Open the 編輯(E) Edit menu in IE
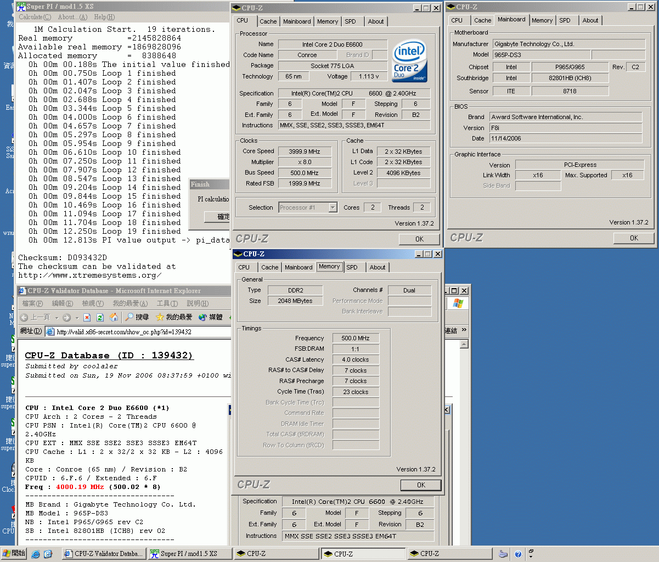The width and height of the screenshot is (659, 562). pyautogui.click(x=62, y=303)
